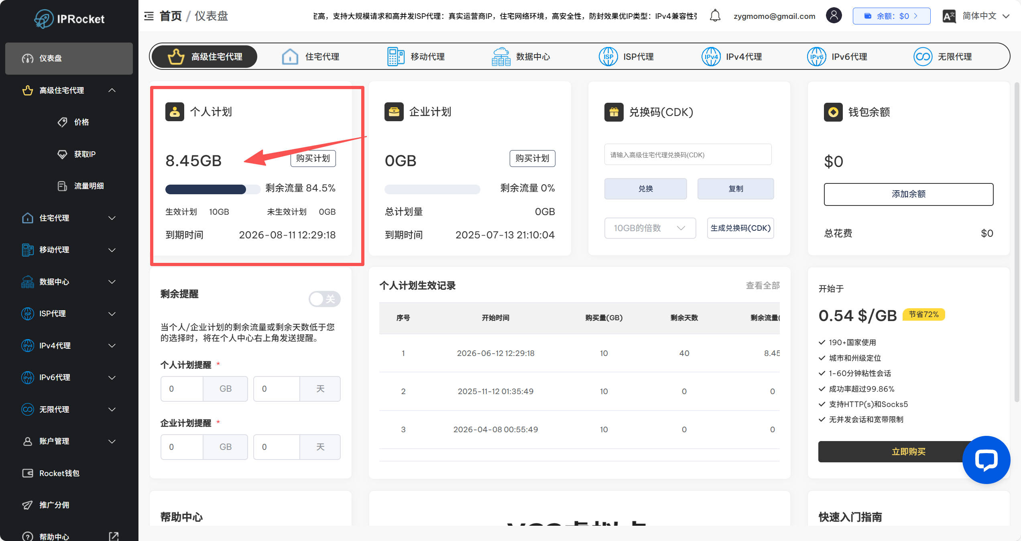Click the 数据中心 server icon in top tabs
Screen dimensions: 1021x541
pyautogui.click(x=501, y=57)
